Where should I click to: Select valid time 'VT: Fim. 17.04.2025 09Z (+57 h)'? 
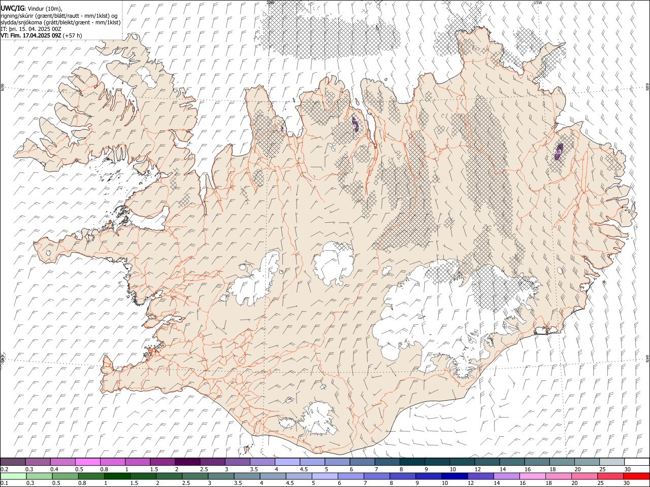(41, 36)
